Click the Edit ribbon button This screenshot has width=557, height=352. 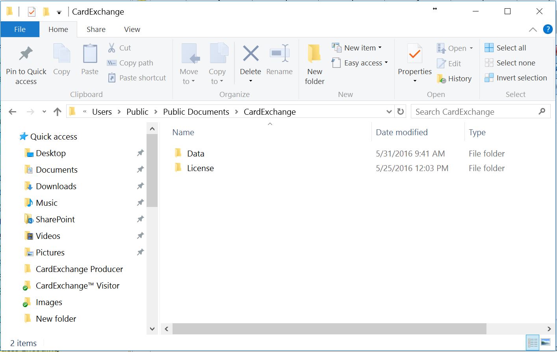pos(449,63)
